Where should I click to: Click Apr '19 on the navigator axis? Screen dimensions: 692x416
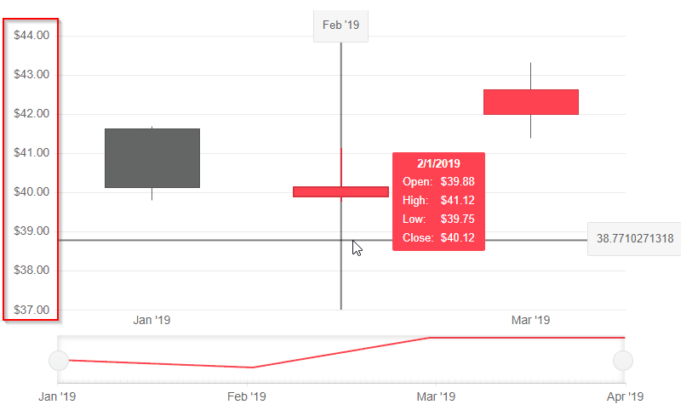(625, 396)
